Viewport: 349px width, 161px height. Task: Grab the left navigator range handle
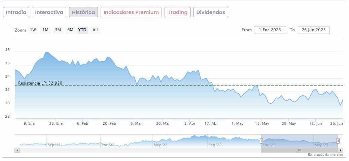(x=261, y=141)
